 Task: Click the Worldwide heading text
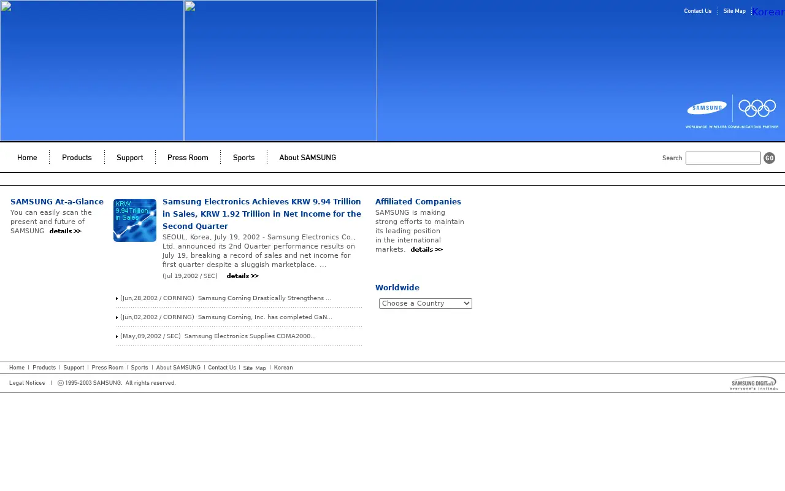click(397, 288)
